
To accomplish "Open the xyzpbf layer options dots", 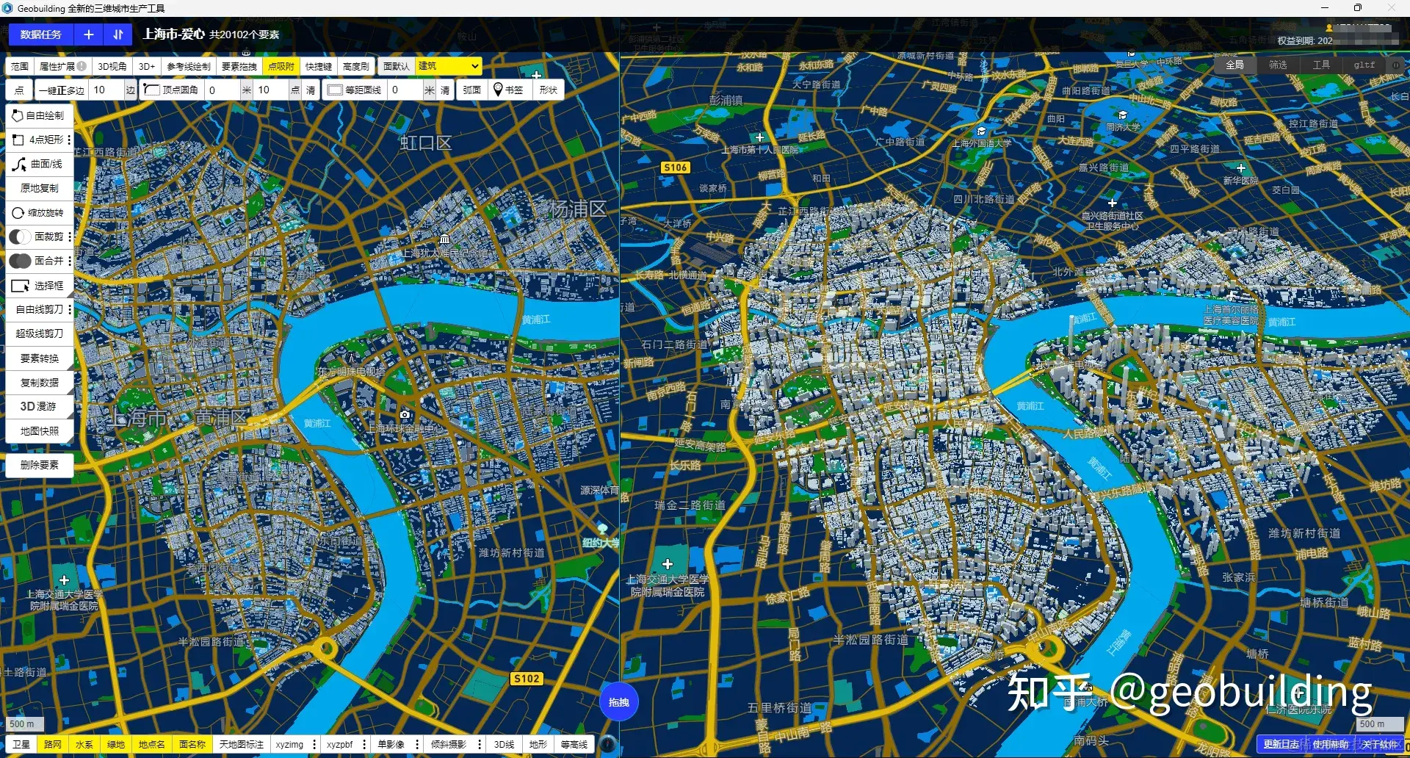I will [364, 744].
